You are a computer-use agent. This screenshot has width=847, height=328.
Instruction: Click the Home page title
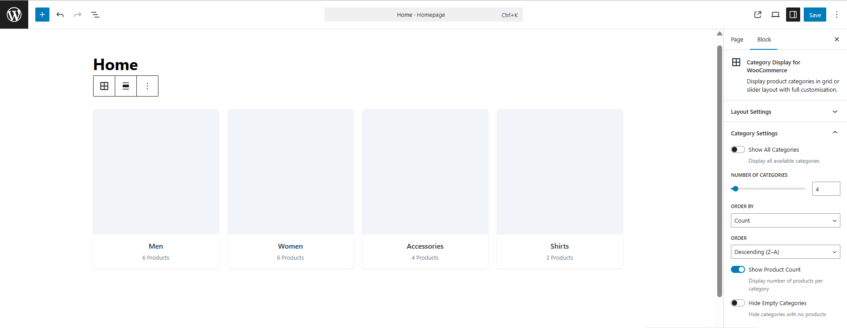point(116,64)
